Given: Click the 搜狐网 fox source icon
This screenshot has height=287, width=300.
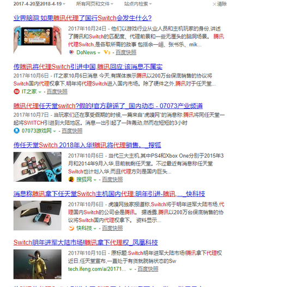Looking at the screenshot, I should coord(71,180).
